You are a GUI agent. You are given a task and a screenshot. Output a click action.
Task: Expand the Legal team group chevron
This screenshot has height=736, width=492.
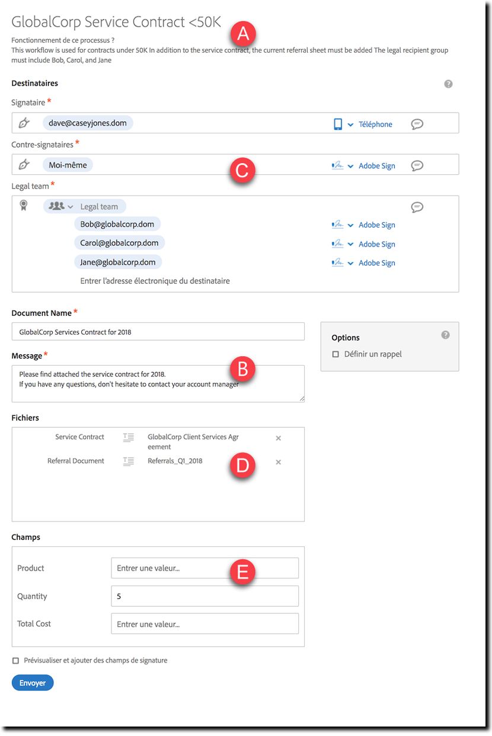click(x=71, y=207)
